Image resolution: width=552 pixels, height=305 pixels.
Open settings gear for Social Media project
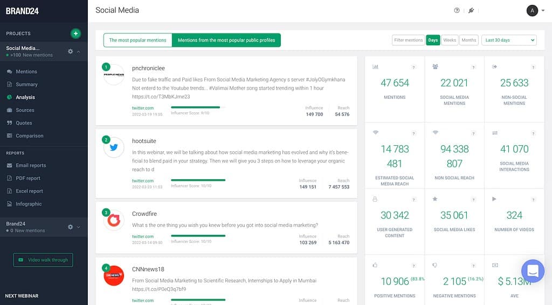tap(70, 51)
